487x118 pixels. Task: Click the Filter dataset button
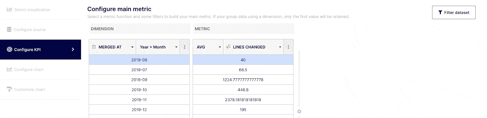point(454,13)
